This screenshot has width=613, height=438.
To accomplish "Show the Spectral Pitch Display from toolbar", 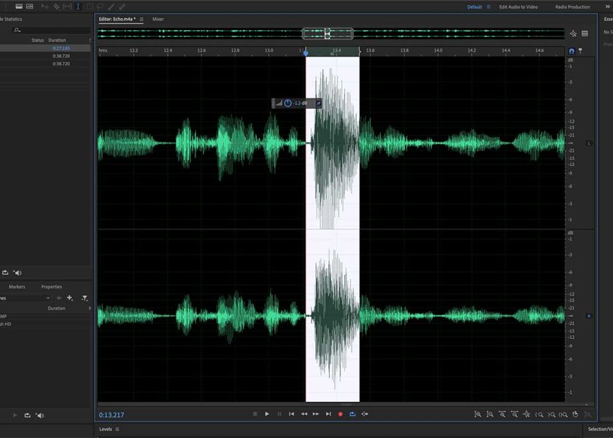I will tap(30, 7).
